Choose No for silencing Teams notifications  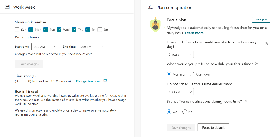coord(185,112)
